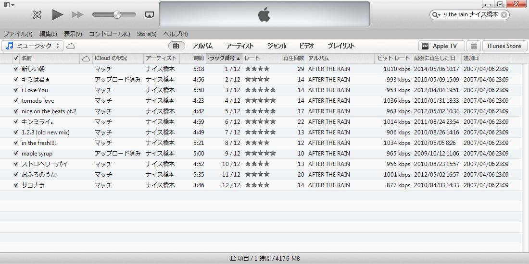This screenshot has width=529, height=264.
Task: Open the list menu icon next to Apple TV
Action: pyautogui.click(x=474, y=46)
